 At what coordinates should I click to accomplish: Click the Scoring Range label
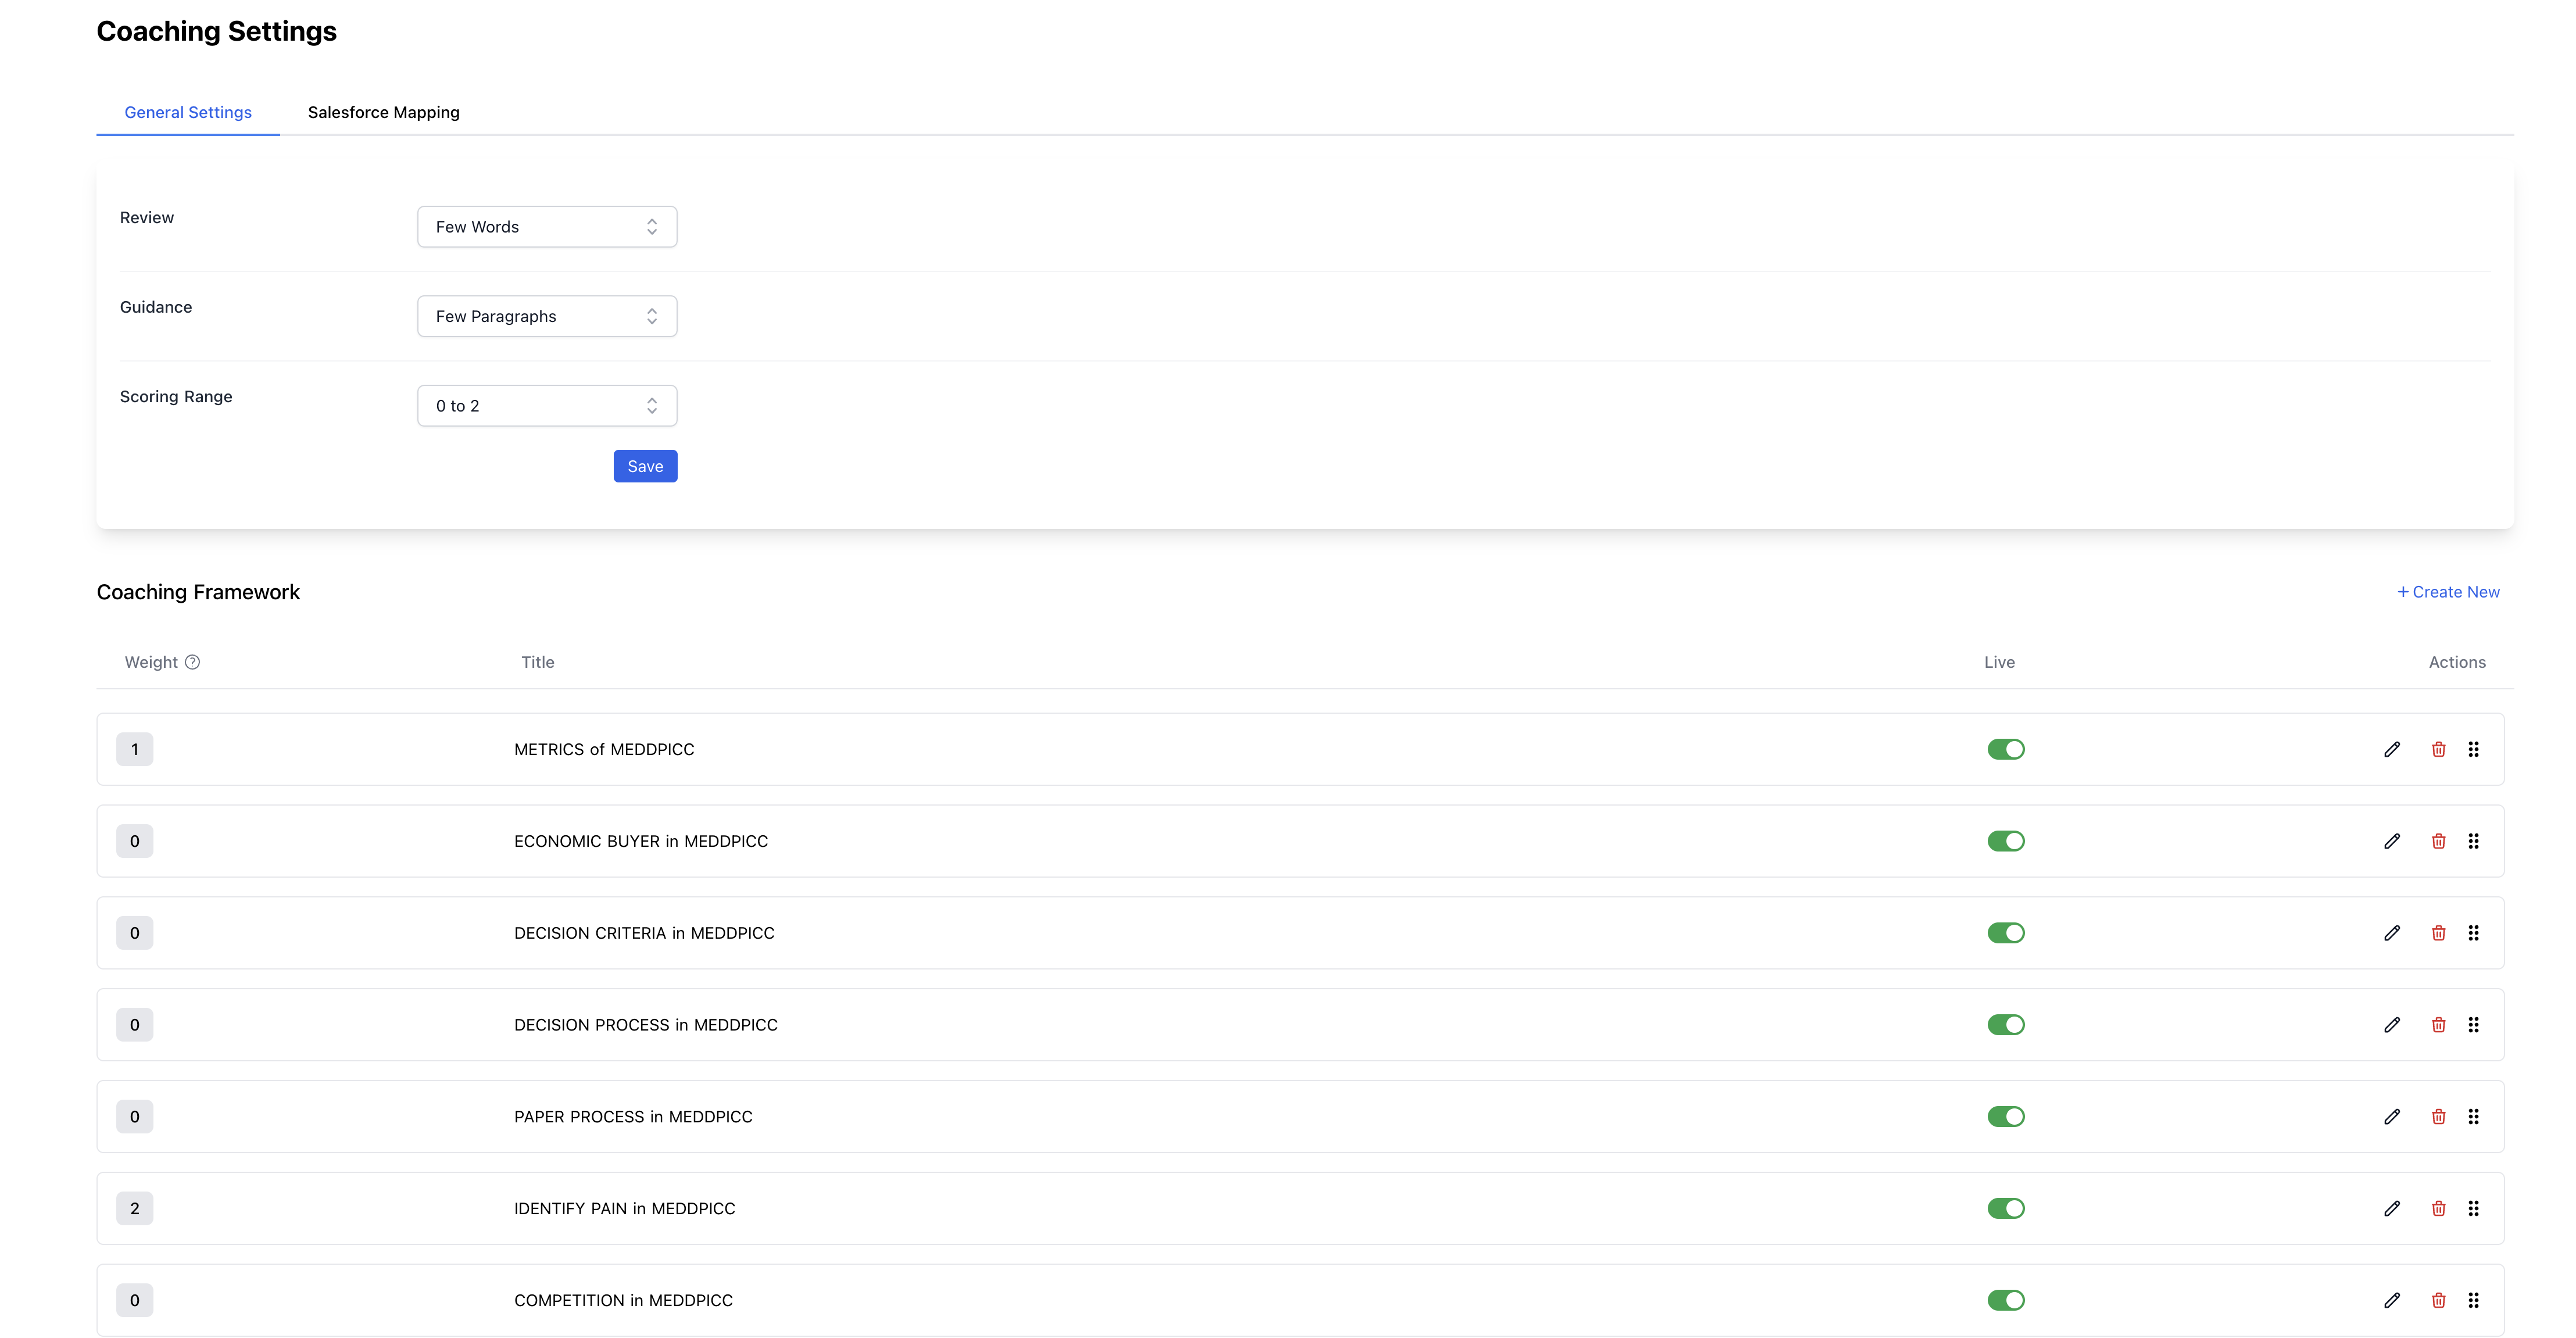176,397
